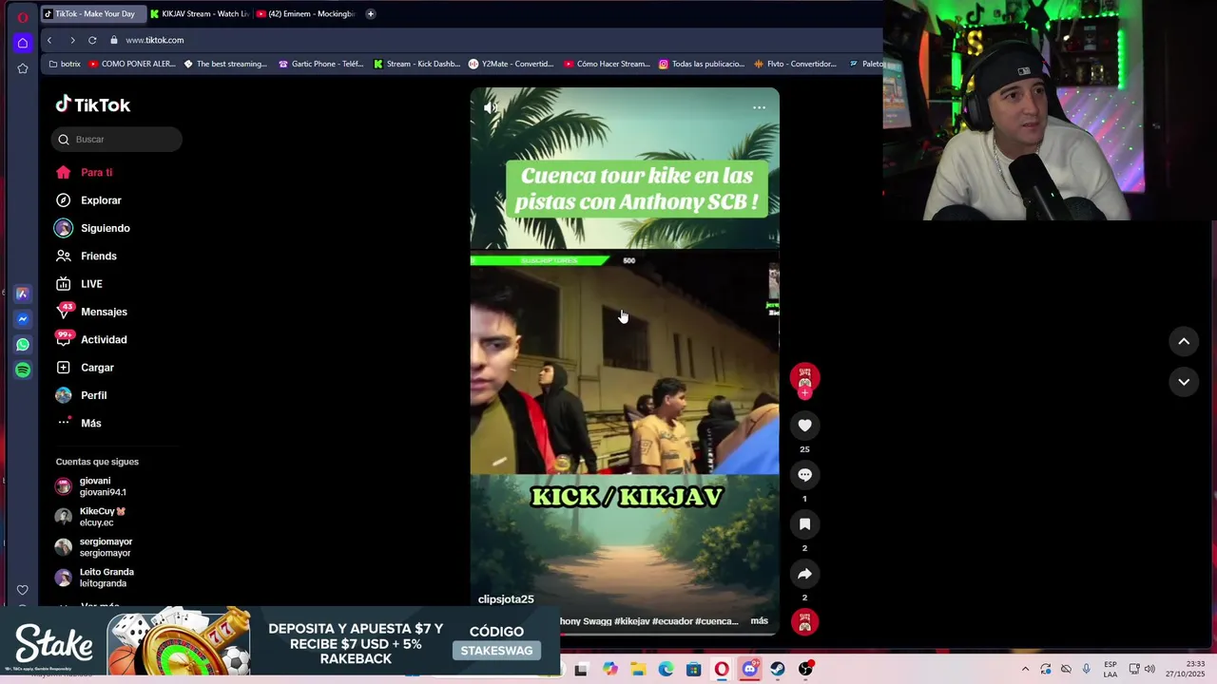Open Aria AI in Opera sidebar
The height and width of the screenshot is (684, 1217).
pos(23,294)
